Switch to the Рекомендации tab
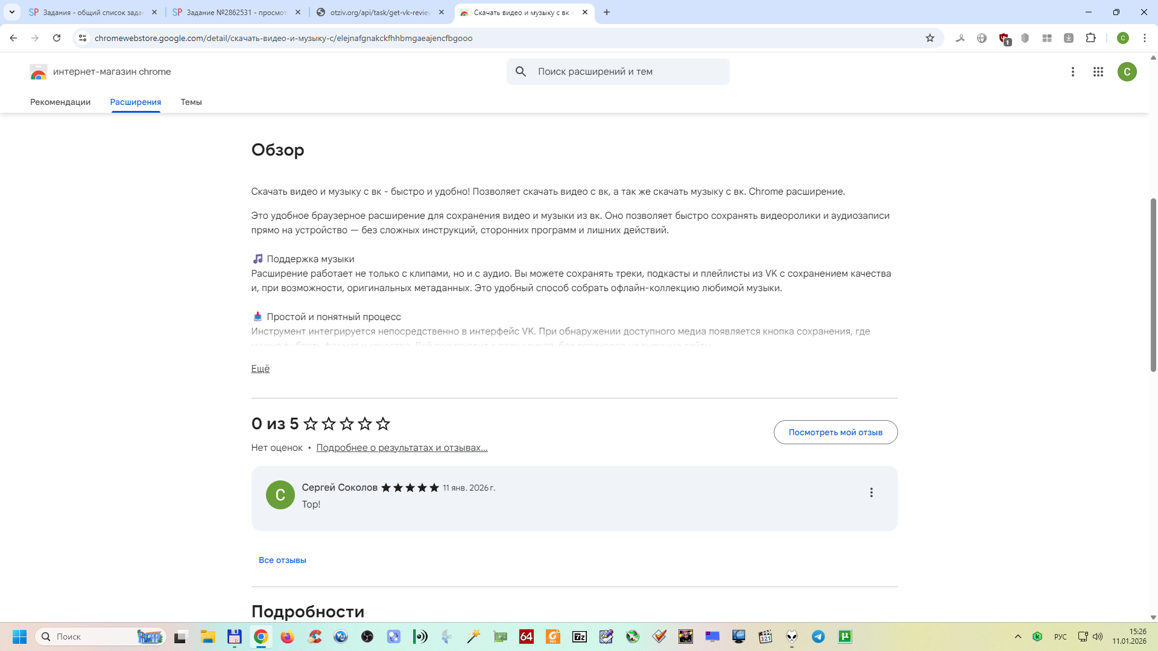The height and width of the screenshot is (651, 1158). (60, 102)
